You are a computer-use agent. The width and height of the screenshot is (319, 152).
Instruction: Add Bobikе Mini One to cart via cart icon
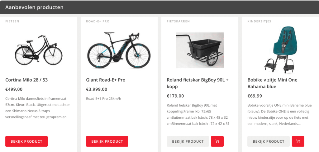[x=298, y=141]
